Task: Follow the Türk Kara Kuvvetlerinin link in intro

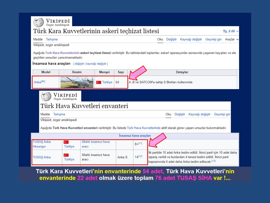Action: (x=62, y=53)
